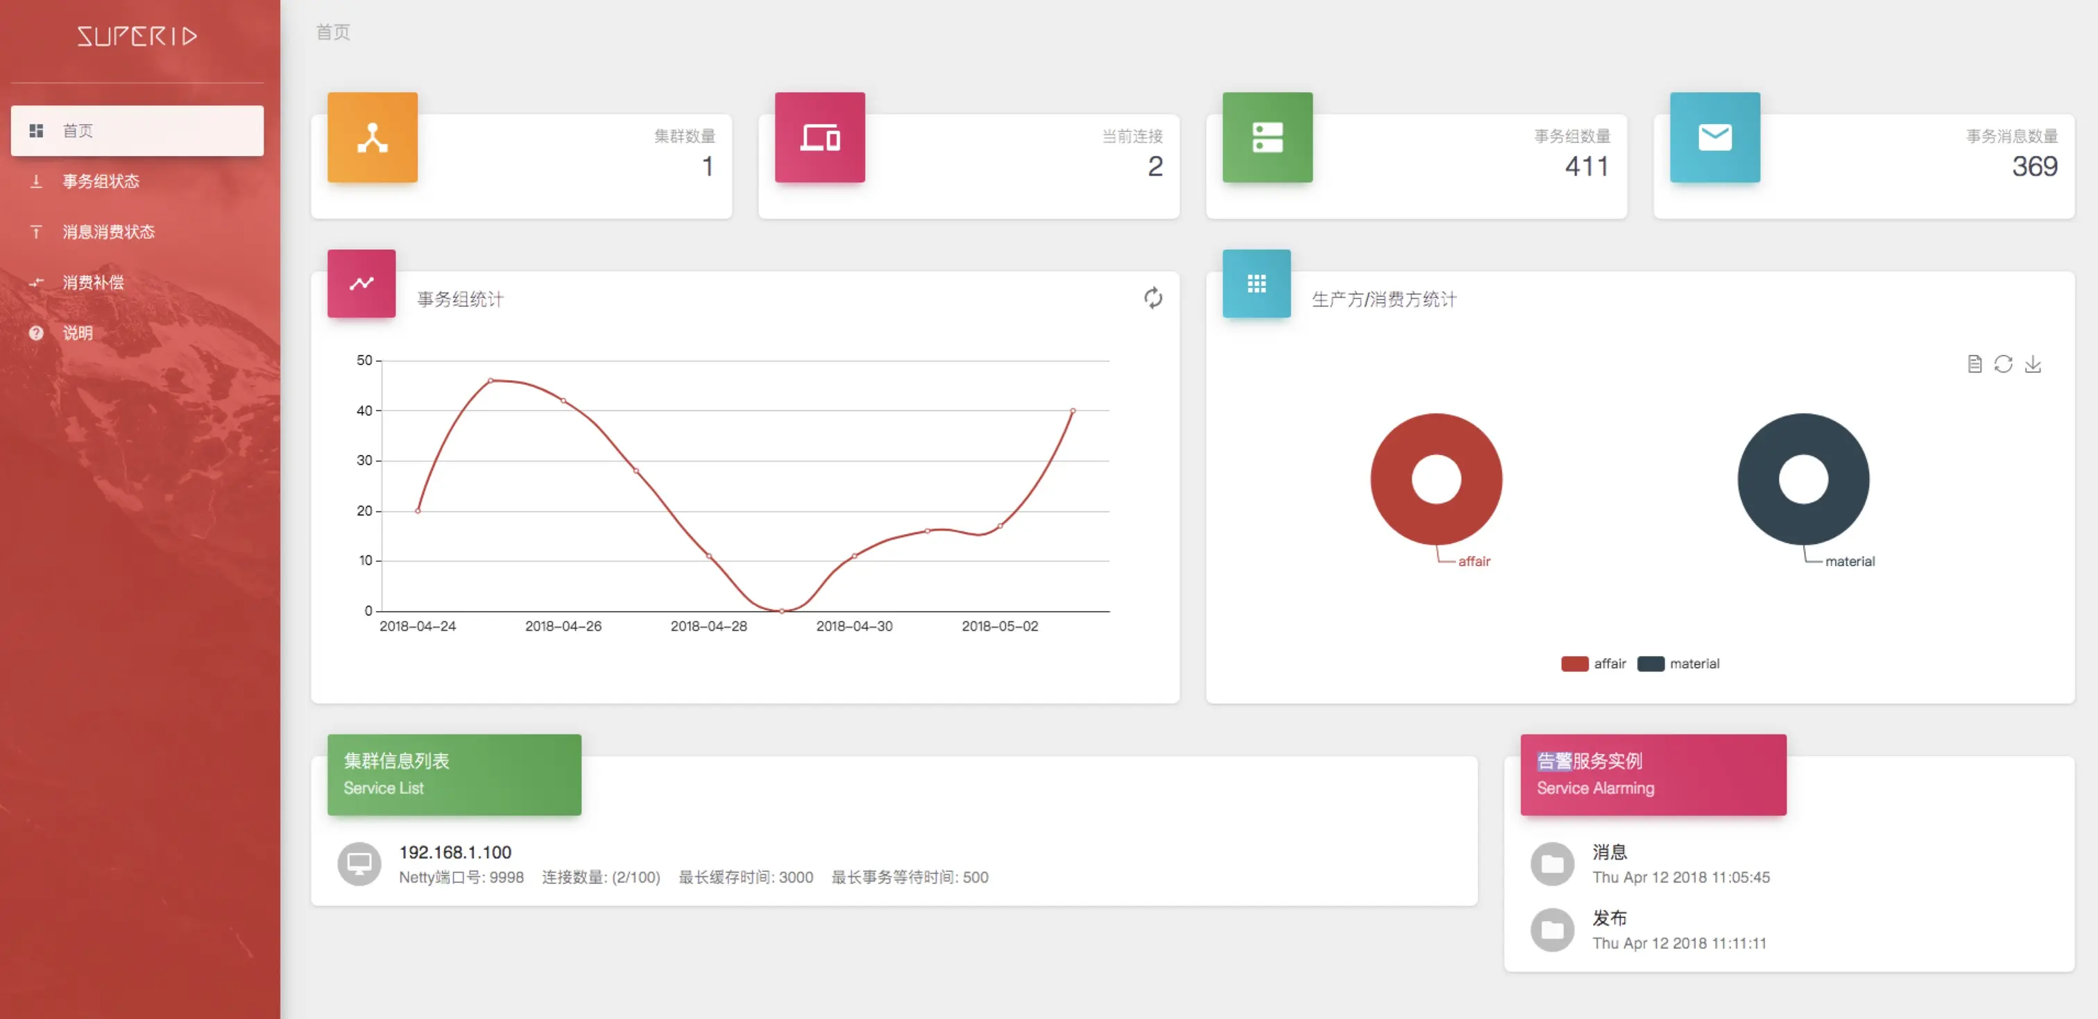The image size is (2098, 1019).
Task: Open the 消息 alarm entry
Action: pyautogui.click(x=1610, y=852)
